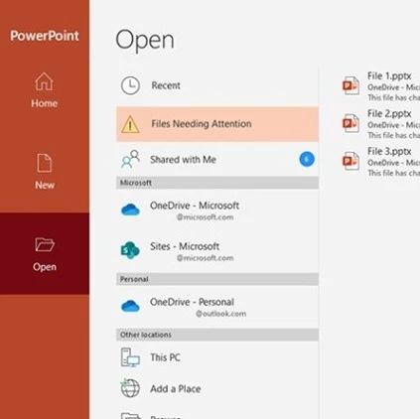Open Sites - Microsoft location
This screenshot has width=420, height=419.
click(x=217, y=251)
